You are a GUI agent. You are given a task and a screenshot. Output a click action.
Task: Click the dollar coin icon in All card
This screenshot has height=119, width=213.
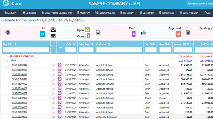[x=8, y=32]
